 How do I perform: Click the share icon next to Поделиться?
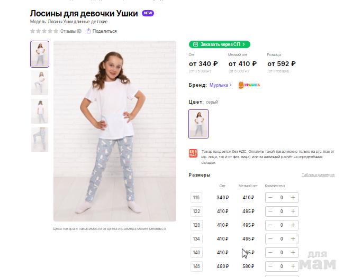89,31
